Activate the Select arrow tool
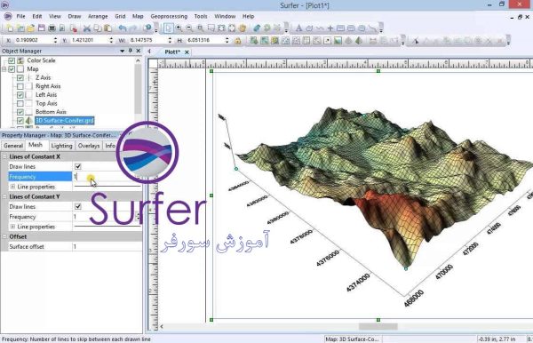 168,28
